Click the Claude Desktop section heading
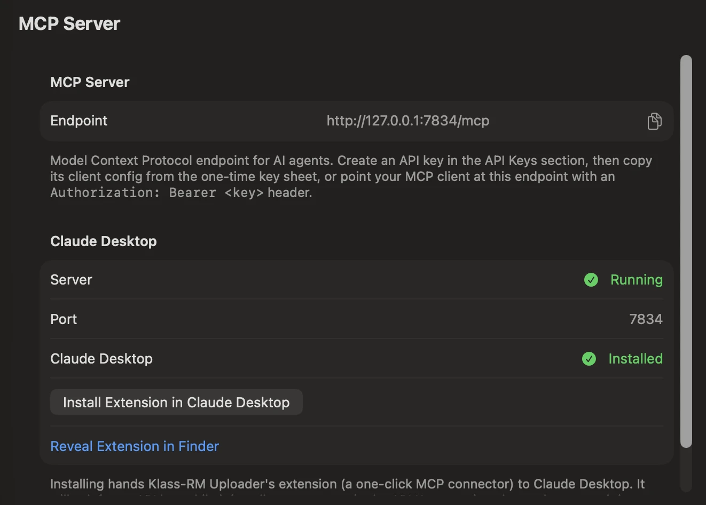The image size is (706, 505). tap(104, 241)
